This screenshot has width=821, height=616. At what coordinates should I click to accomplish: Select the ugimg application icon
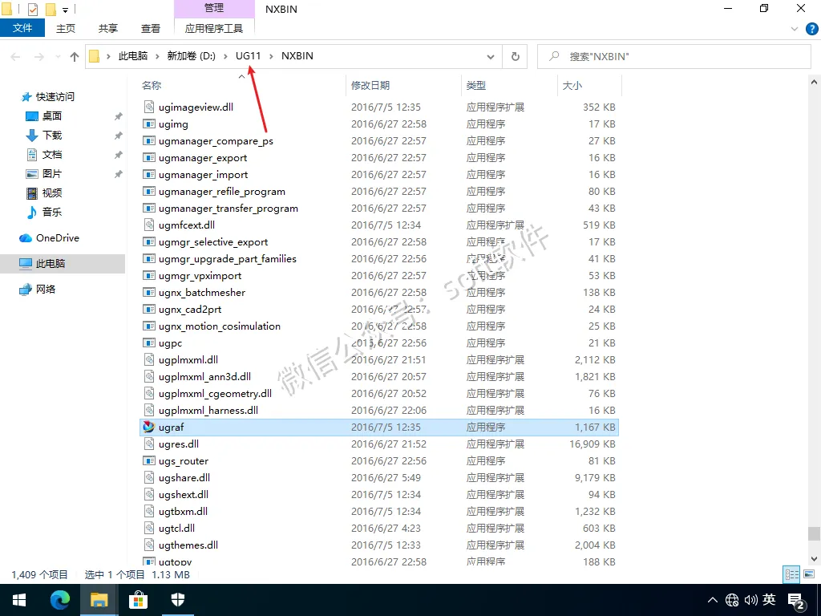click(149, 124)
